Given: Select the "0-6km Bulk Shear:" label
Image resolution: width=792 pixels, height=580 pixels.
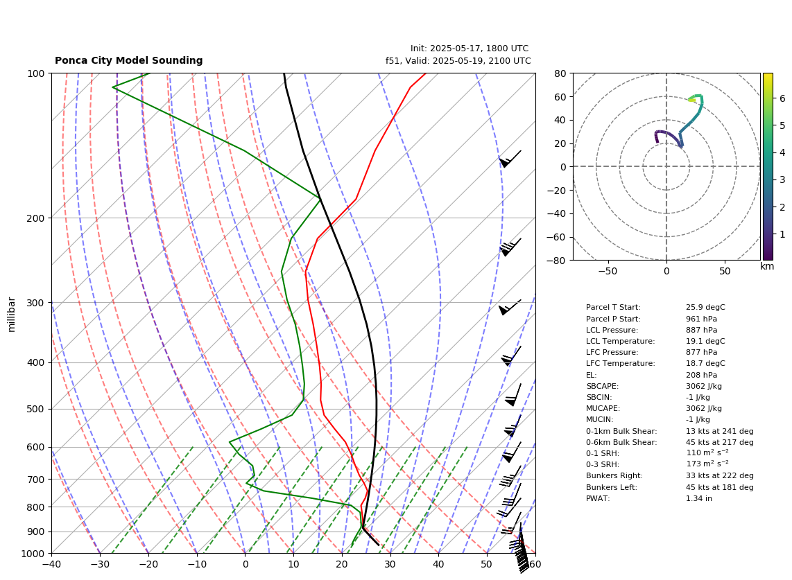Looking at the screenshot, I should [621, 442].
